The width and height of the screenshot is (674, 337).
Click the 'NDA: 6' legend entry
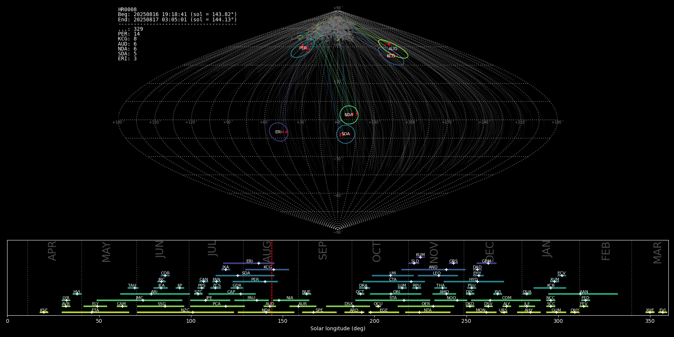click(127, 49)
